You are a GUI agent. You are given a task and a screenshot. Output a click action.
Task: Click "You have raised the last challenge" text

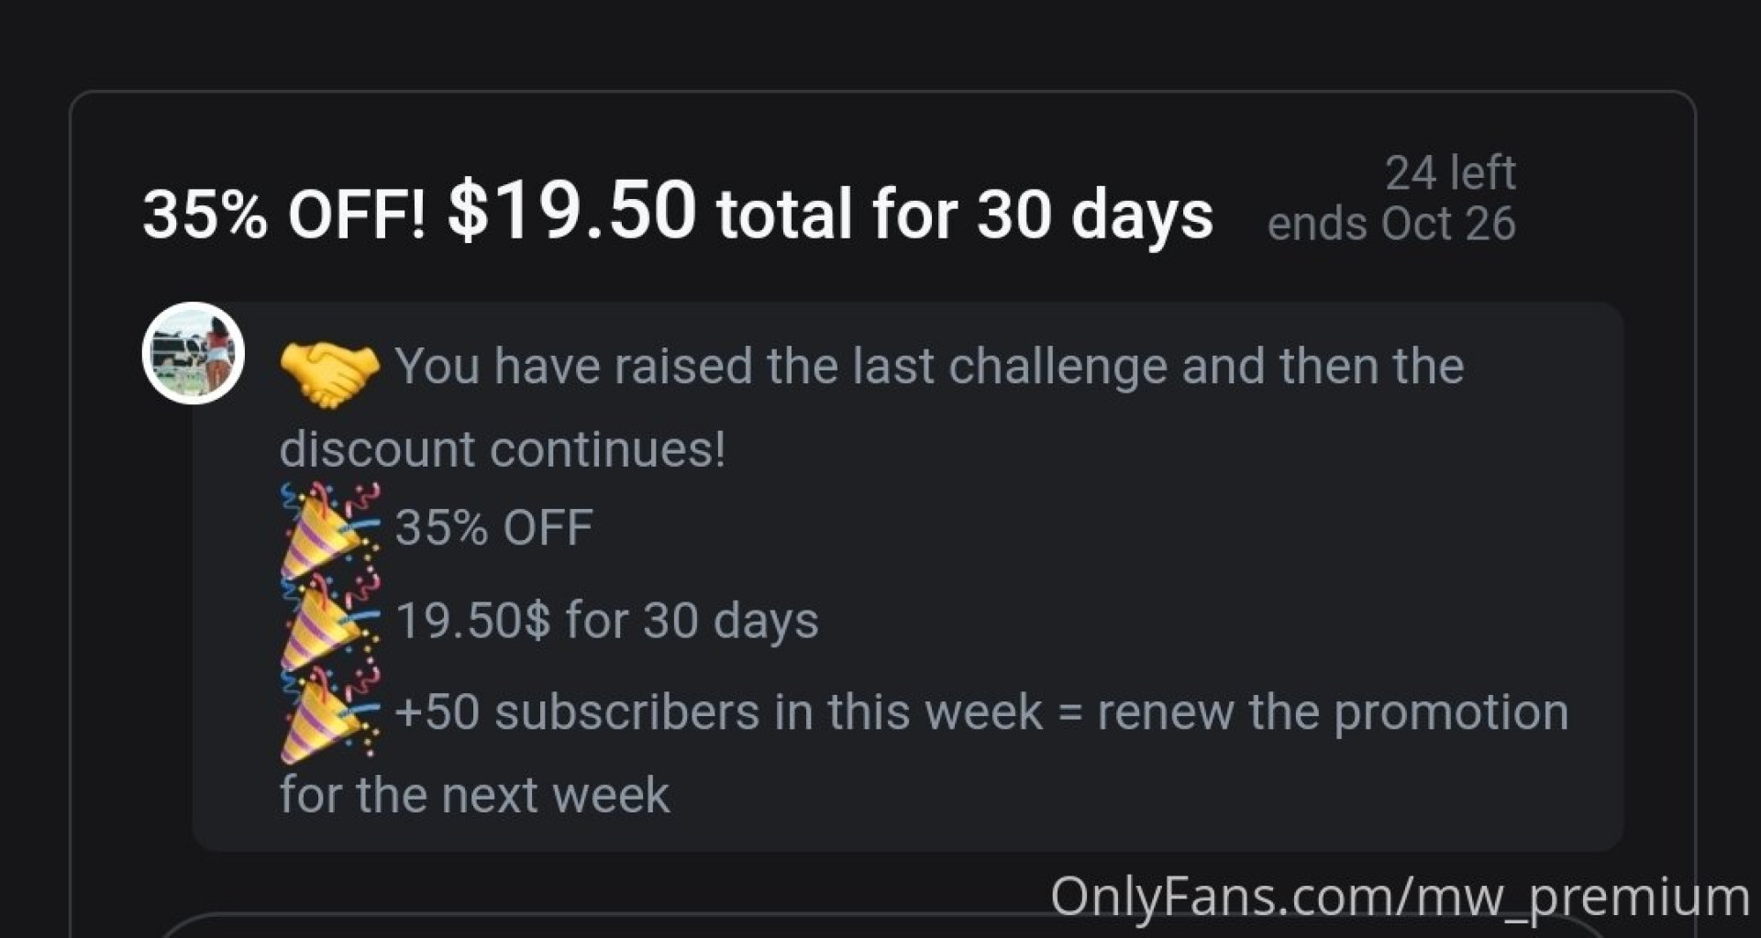pos(780,367)
